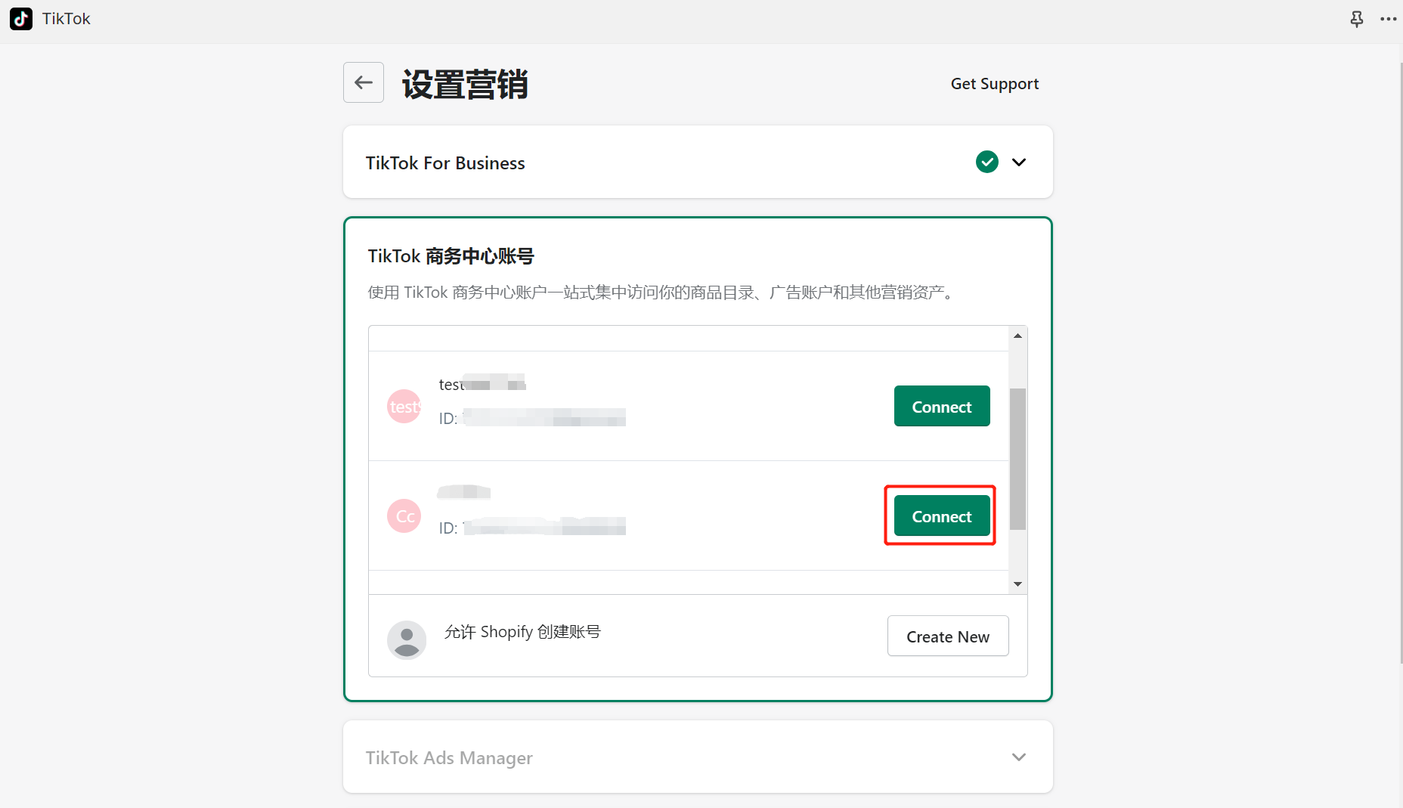The height and width of the screenshot is (808, 1403).
Task: Go back using the arrow button
Action: (364, 82)
